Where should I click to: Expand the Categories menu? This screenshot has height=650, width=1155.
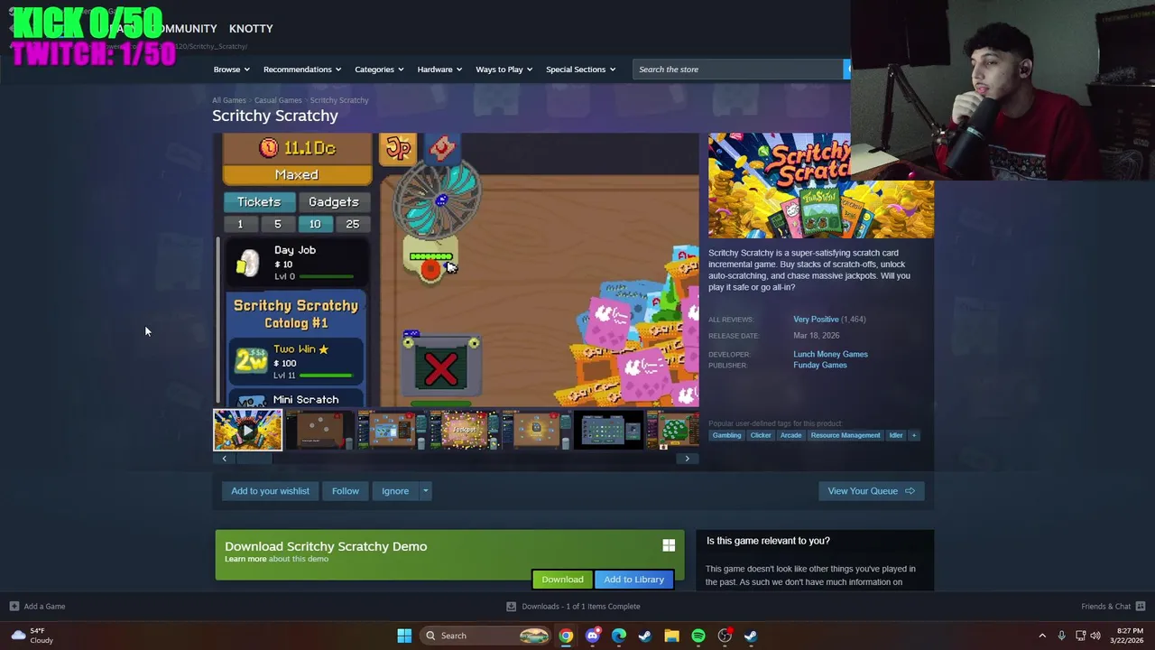click(x=379, y=70)
